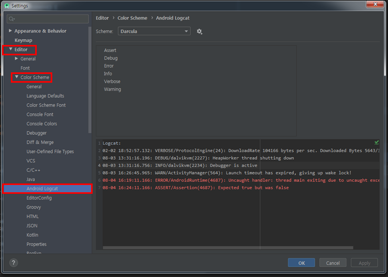Close the Settings dialog
The height and width of the screenshot is (277, 388).
[x=375, y=4]
